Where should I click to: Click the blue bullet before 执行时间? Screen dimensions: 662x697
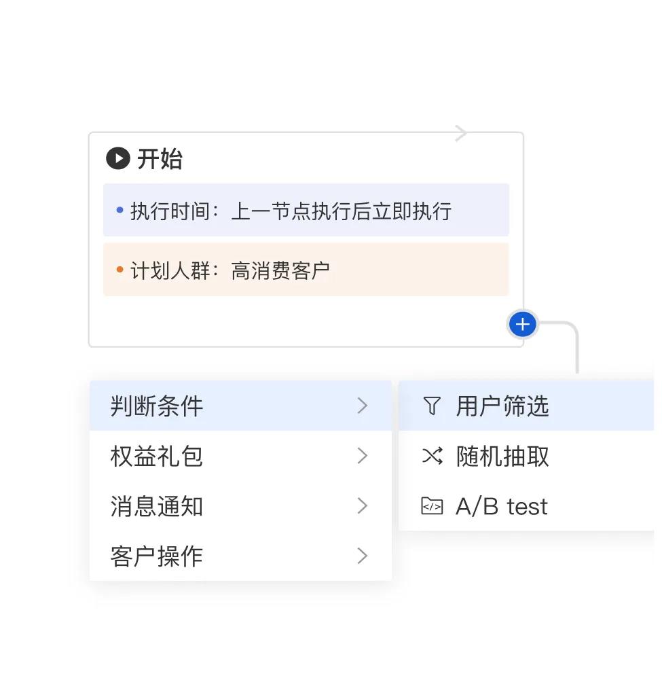point(120,211)
